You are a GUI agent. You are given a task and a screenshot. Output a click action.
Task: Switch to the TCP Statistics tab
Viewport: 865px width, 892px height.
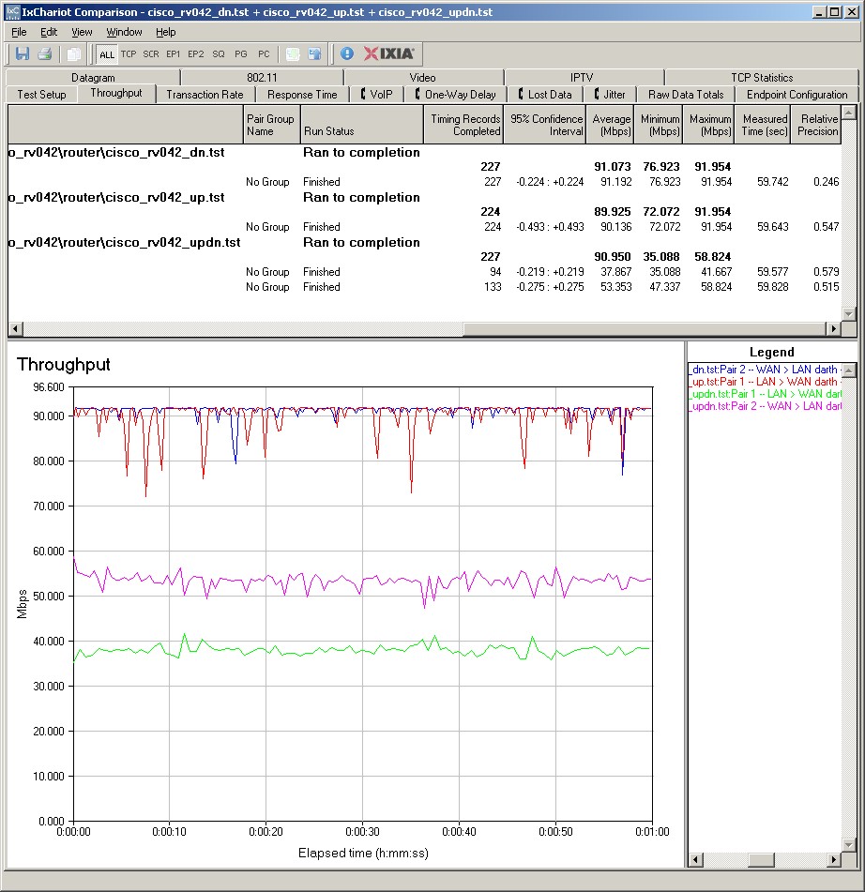(x=762, y=77)
